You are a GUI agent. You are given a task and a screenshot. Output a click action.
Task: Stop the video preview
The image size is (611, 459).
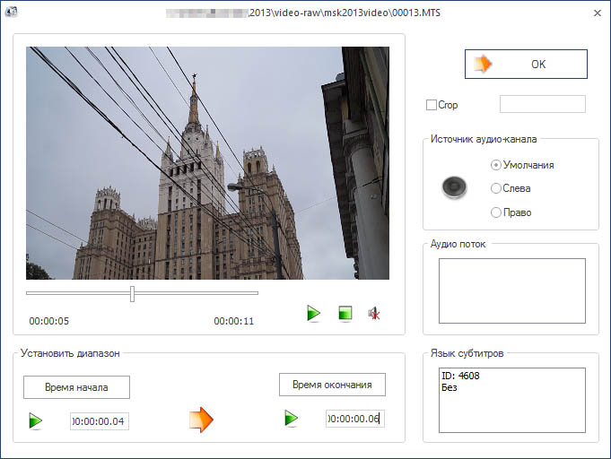tap(345, 313)
